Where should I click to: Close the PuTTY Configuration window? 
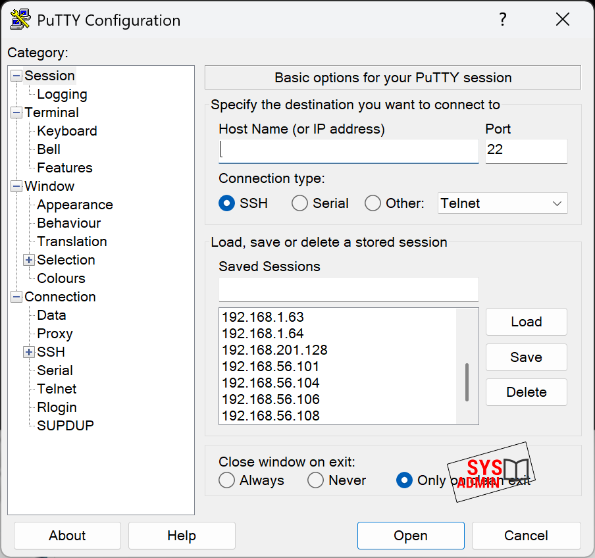click(562, 19)
